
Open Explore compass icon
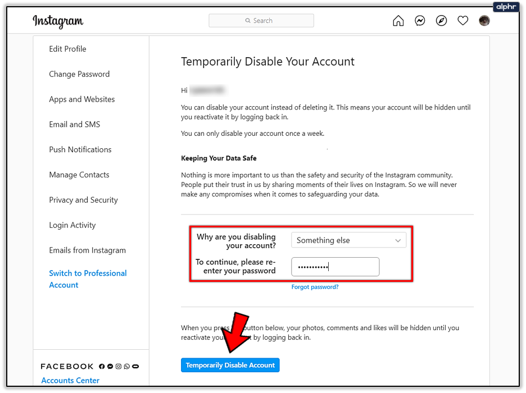coord(441,21)
